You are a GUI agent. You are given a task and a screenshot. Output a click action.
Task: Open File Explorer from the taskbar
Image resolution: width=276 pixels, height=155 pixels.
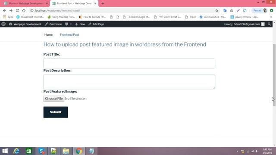tap(66, 151)
